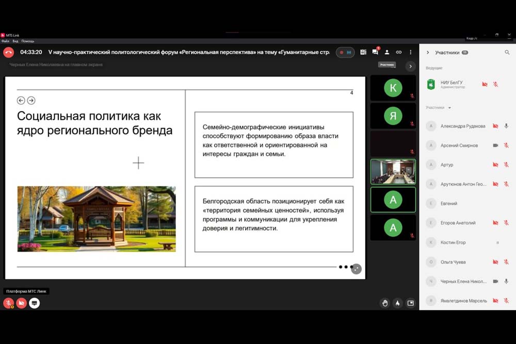The image size is (516, 344).
Task: Click the red hang-up call button
Action: click(8, 52)
